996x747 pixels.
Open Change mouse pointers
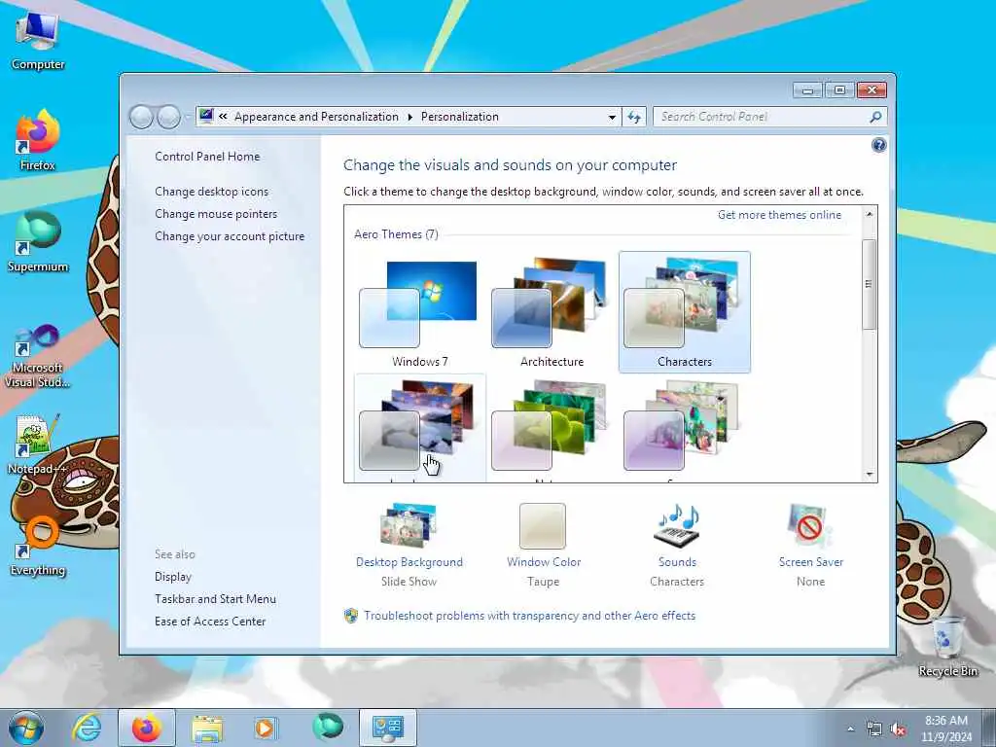pos(216,214)
